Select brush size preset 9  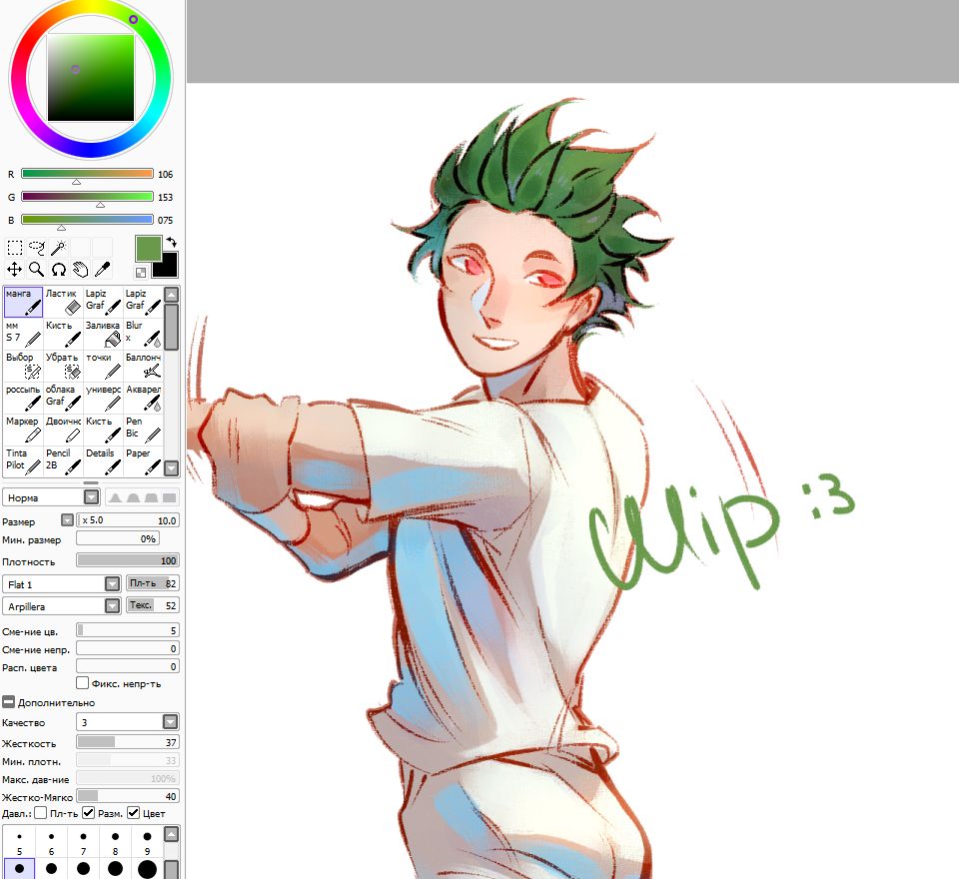click(x=147, y=842)
